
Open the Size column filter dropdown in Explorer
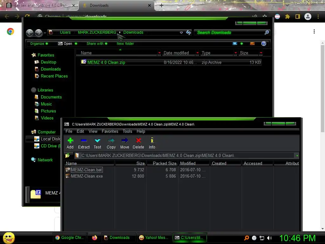tap(261, 53)
